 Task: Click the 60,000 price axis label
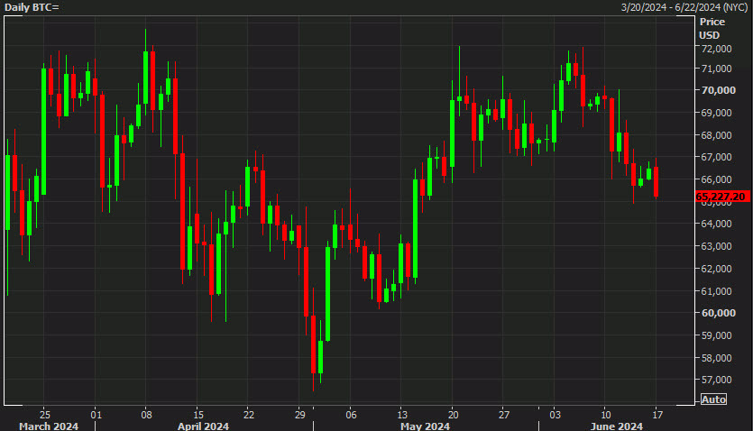coord(718,313)
